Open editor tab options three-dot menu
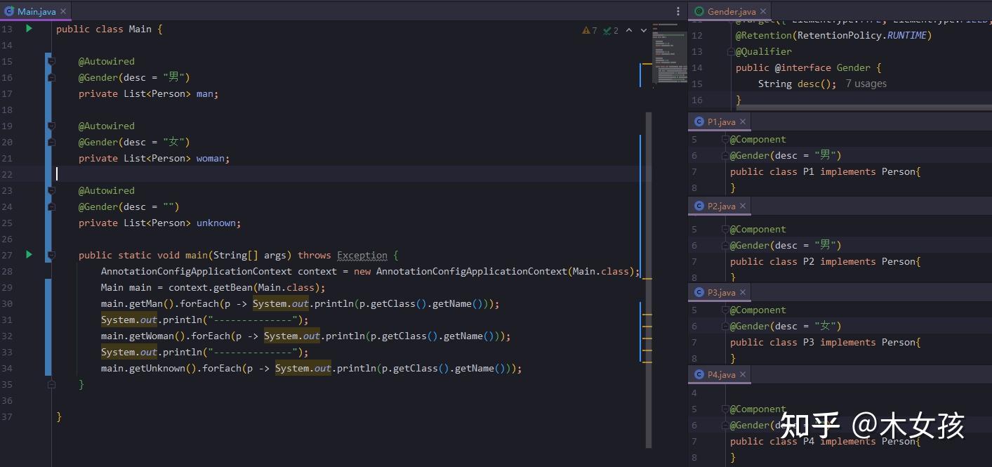This screenshot has height=467, width=992. click(677, 11)
